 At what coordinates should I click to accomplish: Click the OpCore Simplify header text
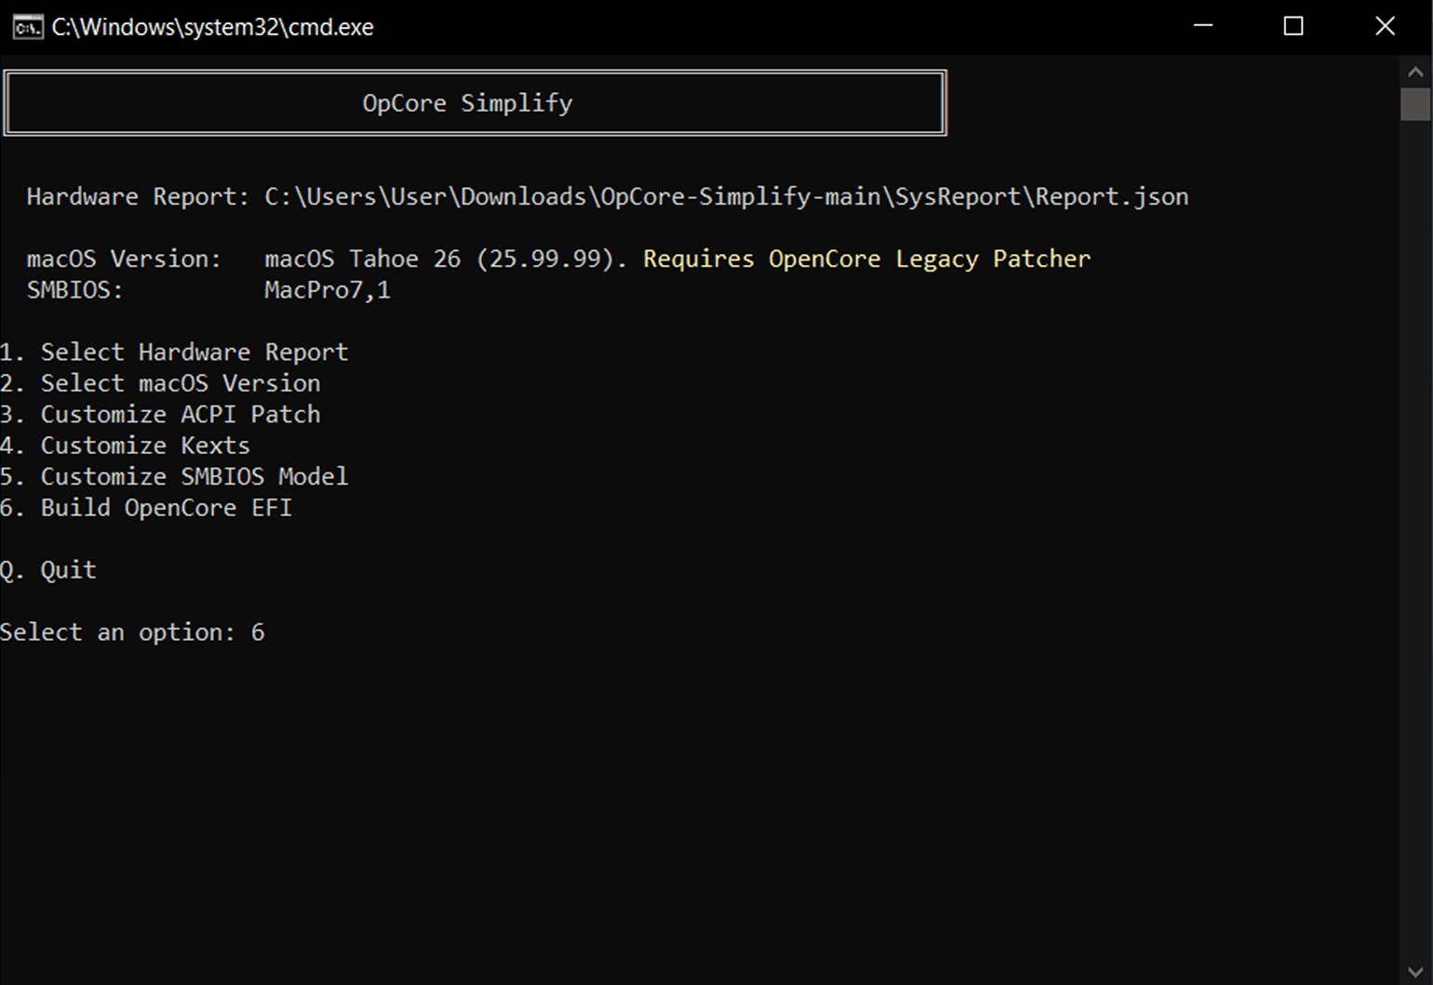coord(467,103)
